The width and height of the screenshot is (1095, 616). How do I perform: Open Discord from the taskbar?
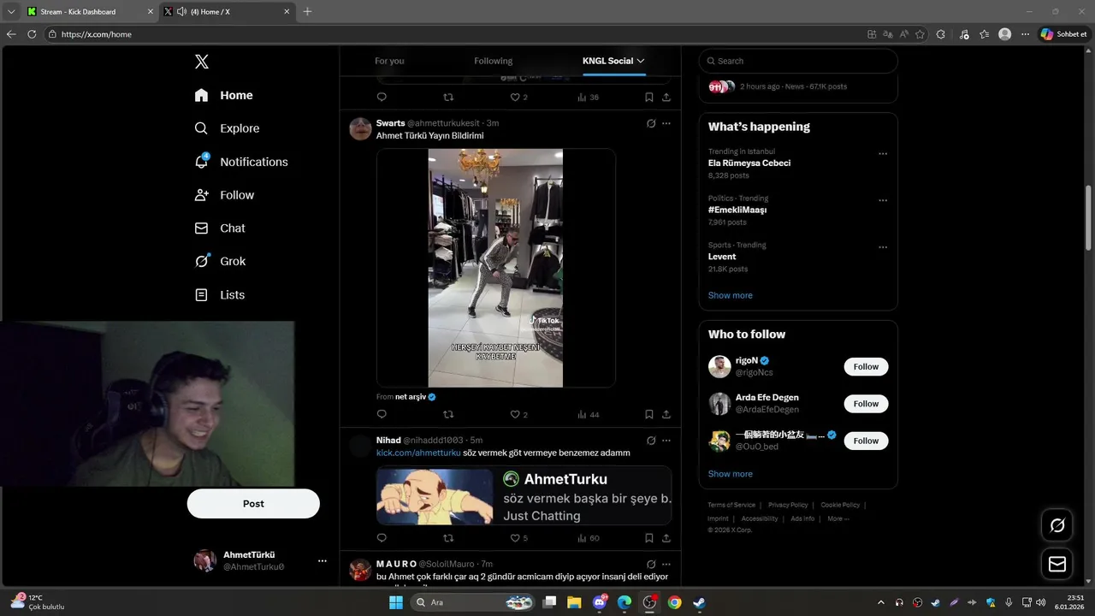(600, 602)
